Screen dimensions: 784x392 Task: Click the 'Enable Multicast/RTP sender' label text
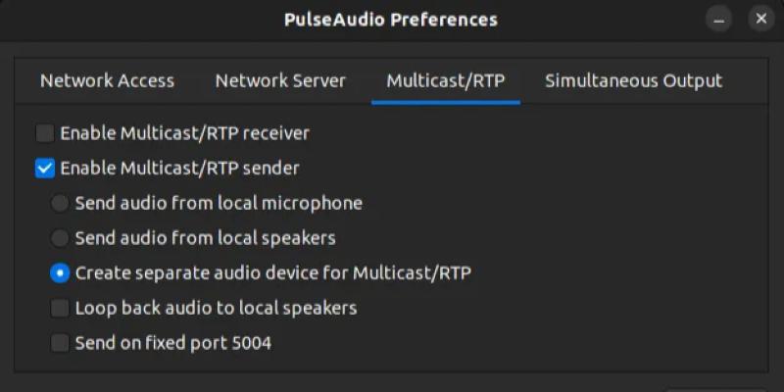pos(179,168)
